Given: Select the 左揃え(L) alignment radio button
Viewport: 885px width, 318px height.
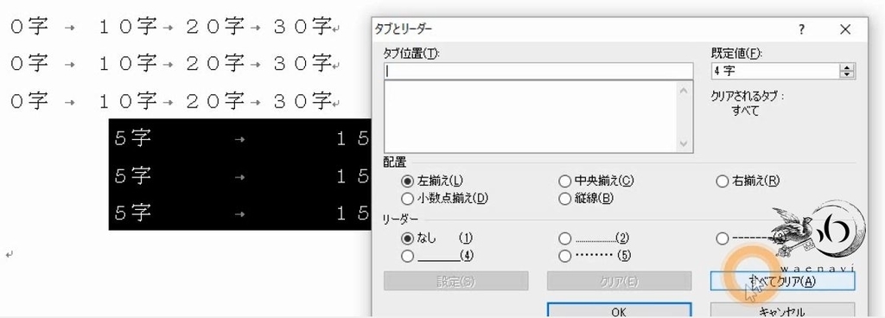Looking at the screenshot, I should tap(407, 181).
